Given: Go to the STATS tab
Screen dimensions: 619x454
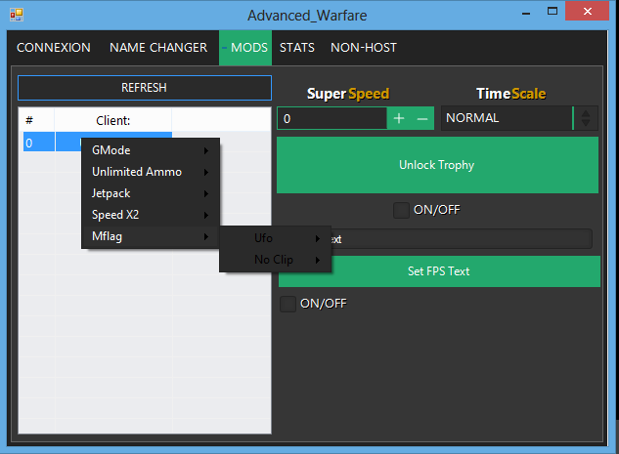Looking at the screenshot, I should (297, 48).
